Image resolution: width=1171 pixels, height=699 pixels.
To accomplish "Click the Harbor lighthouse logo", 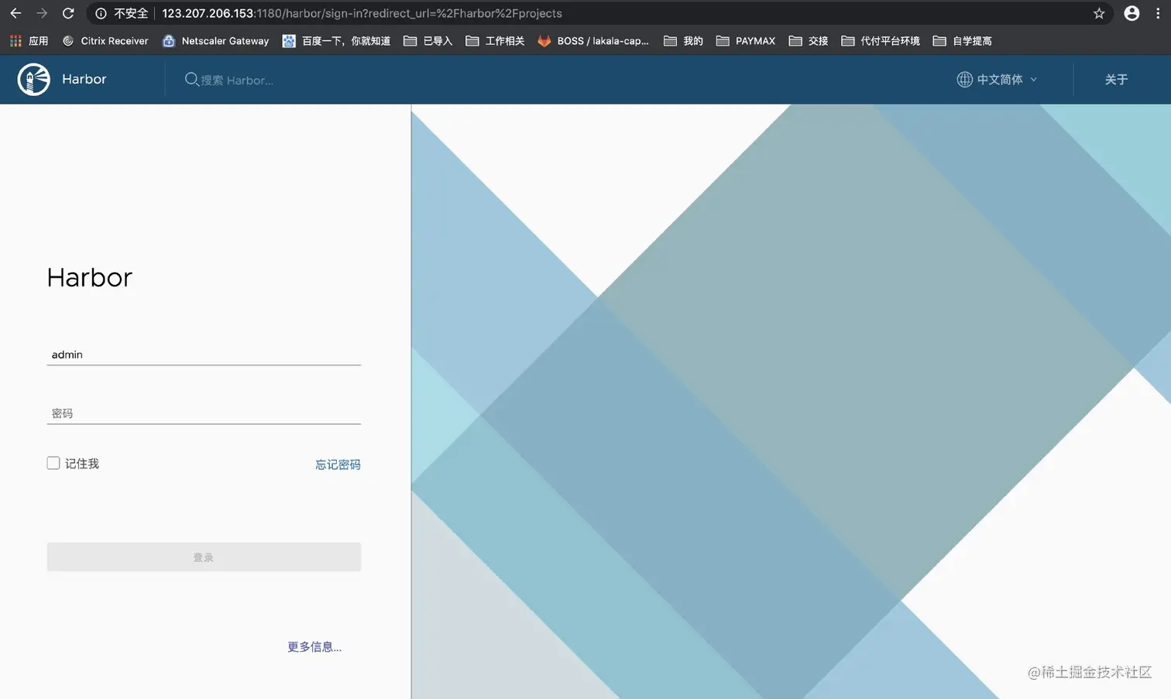I will (34, 80).
